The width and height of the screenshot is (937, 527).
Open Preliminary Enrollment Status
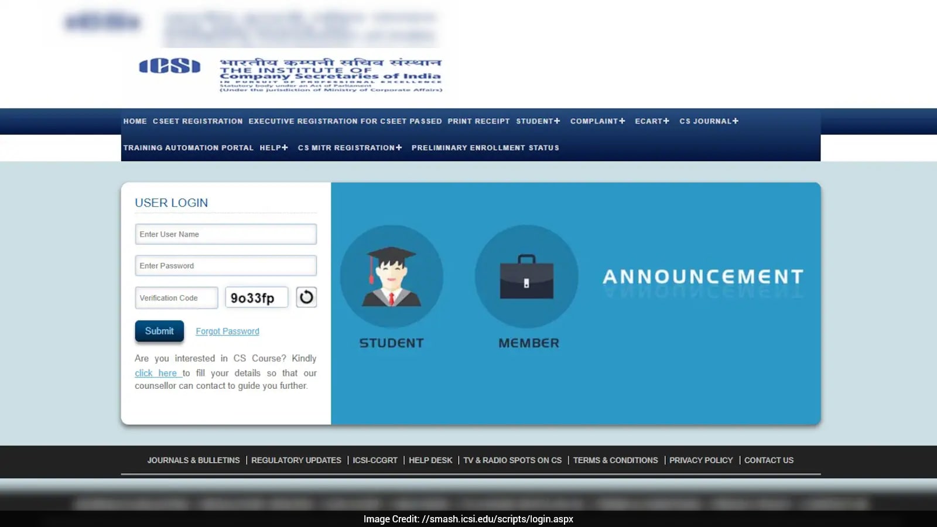(485, 148)
